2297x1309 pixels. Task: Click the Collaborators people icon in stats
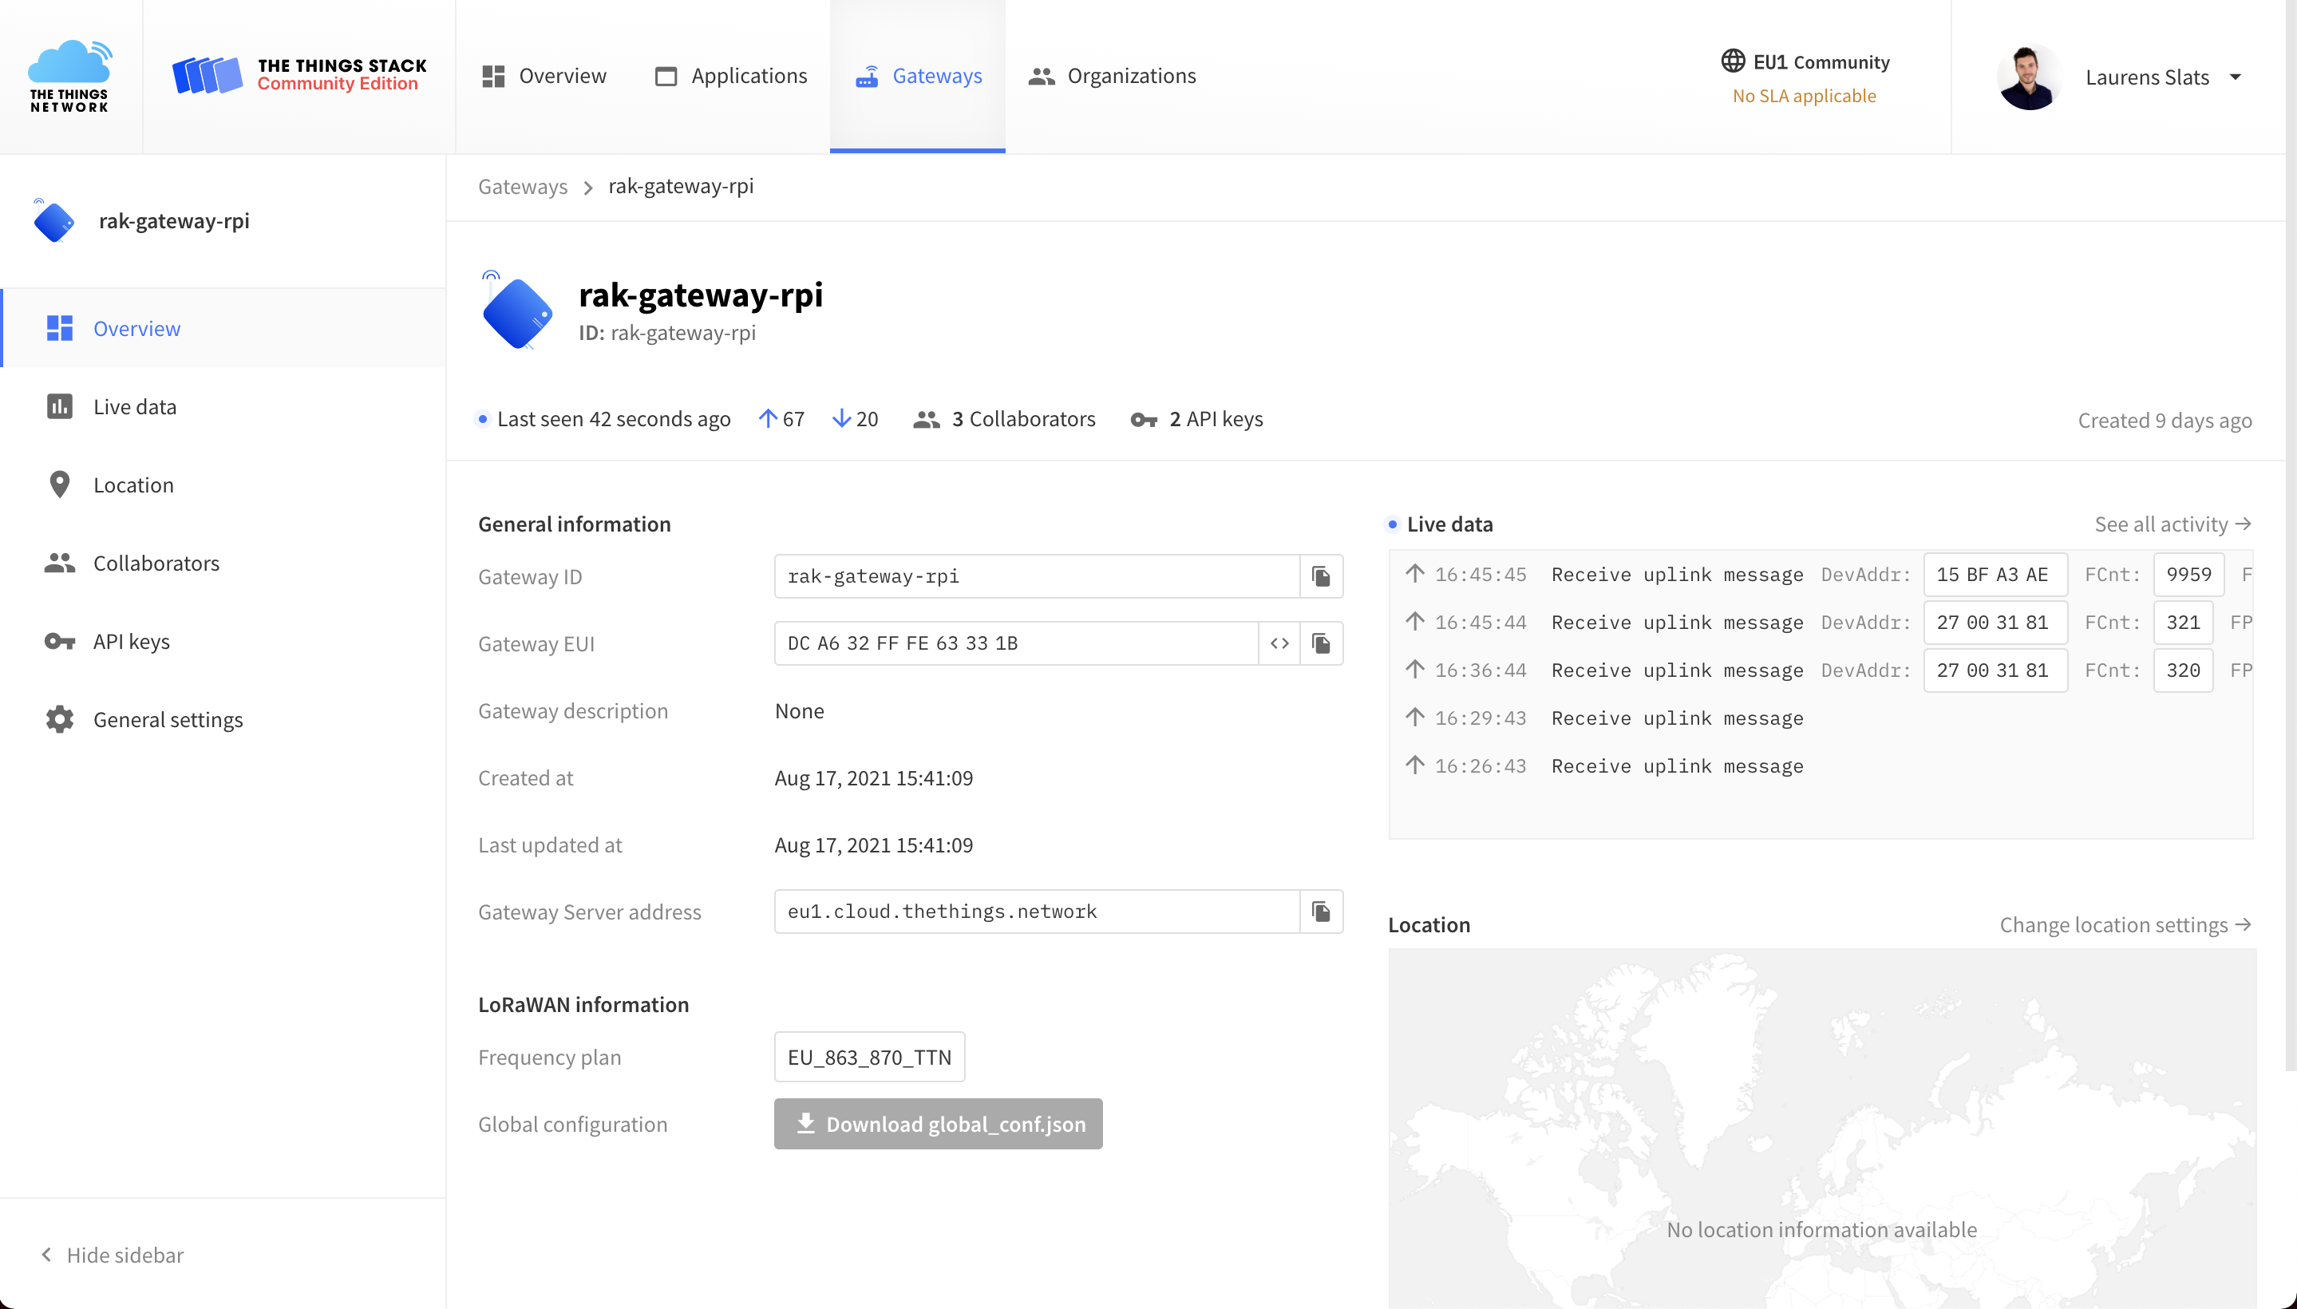point(926,420)
